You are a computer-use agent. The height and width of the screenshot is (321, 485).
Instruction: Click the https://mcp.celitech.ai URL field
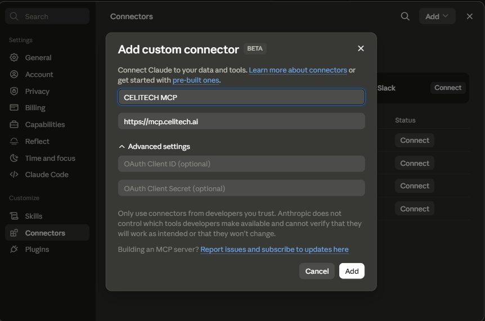[241, 121]
